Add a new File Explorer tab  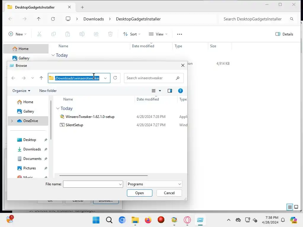82,7
